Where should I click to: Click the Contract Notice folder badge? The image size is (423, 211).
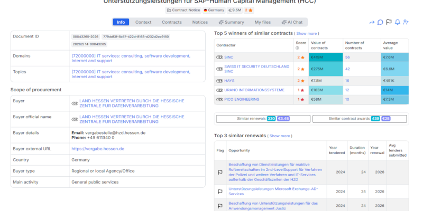point(183,10)
